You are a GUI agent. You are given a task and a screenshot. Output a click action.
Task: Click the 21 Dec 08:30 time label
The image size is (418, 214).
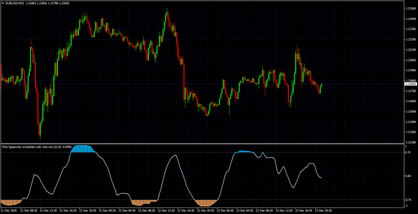(29, 210)
